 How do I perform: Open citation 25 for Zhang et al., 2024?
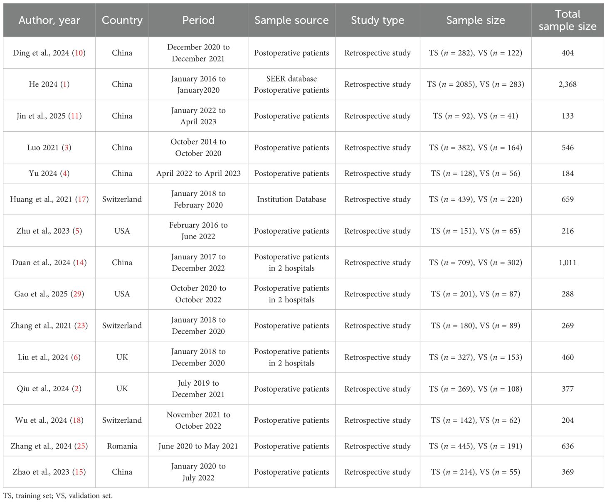coord(81,446)
